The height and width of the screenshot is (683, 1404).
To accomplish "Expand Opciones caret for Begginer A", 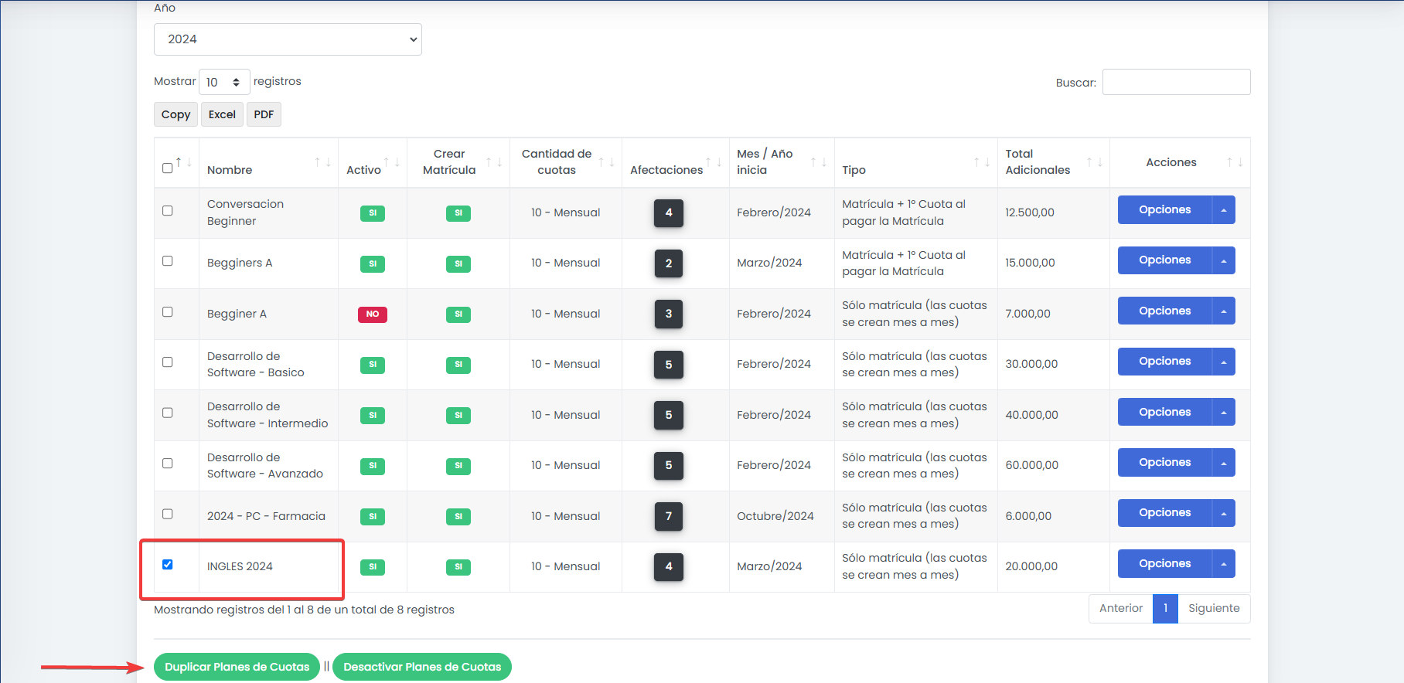I will (x=1224, y=311).
